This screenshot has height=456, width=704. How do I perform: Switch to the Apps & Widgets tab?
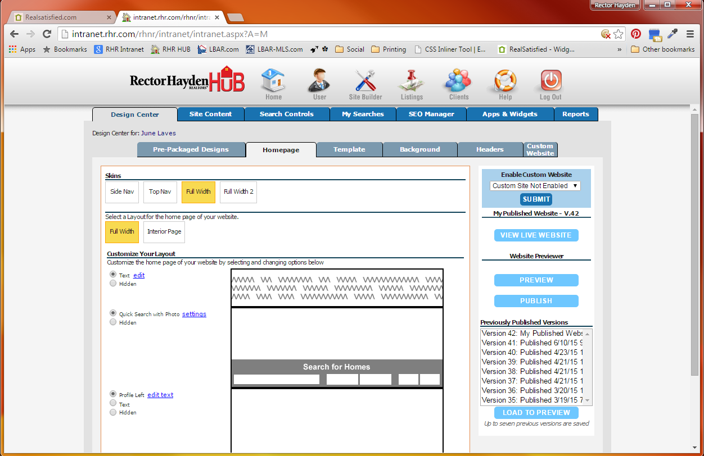coord(510,114)
